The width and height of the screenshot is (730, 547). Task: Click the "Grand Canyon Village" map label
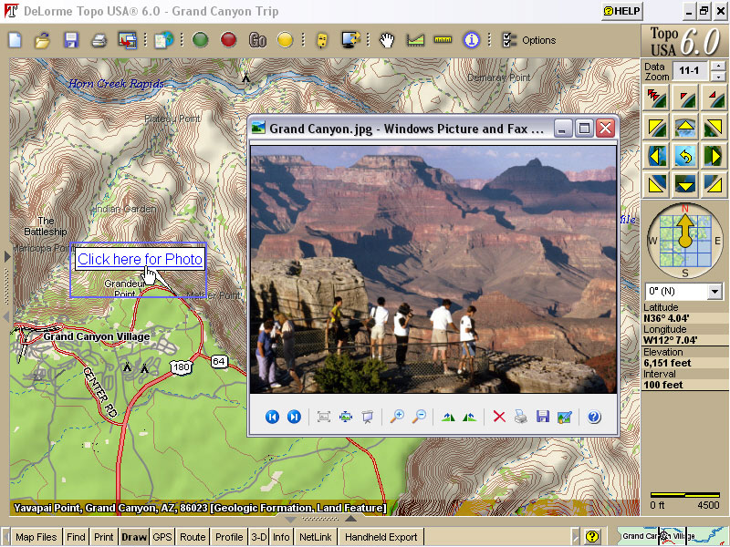point(97,336)
